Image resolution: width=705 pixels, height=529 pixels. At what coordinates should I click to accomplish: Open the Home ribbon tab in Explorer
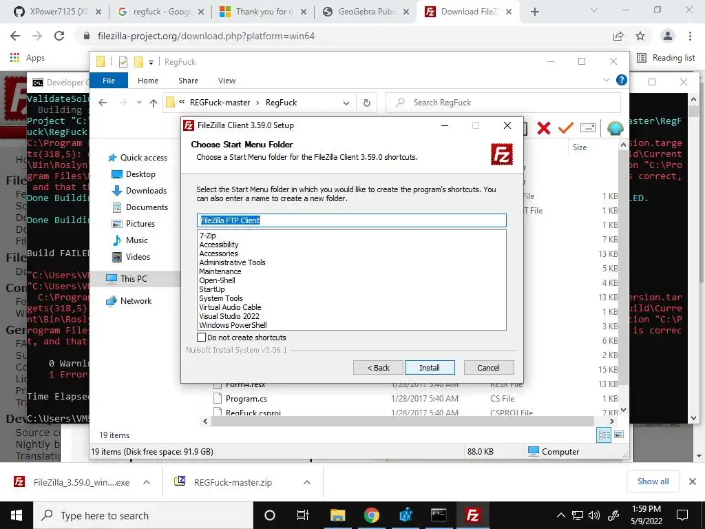click(x=148, y=81)
